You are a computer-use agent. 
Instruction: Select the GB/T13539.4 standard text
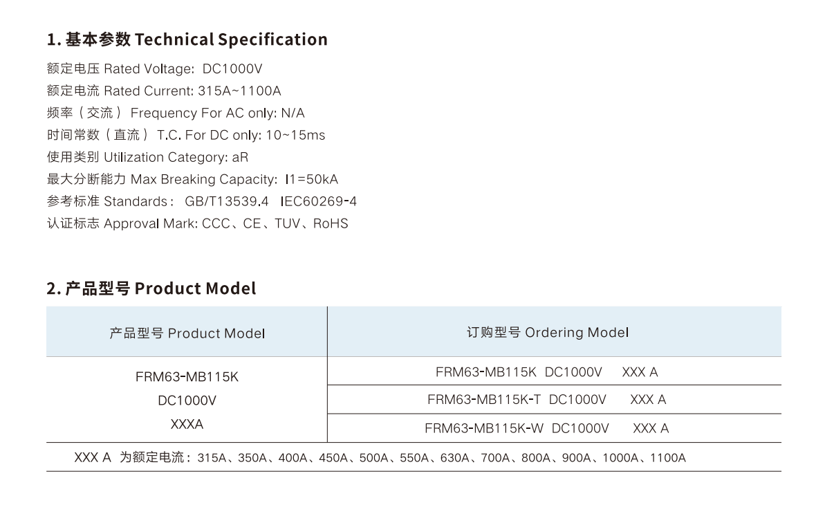click(x=226, y=201)
